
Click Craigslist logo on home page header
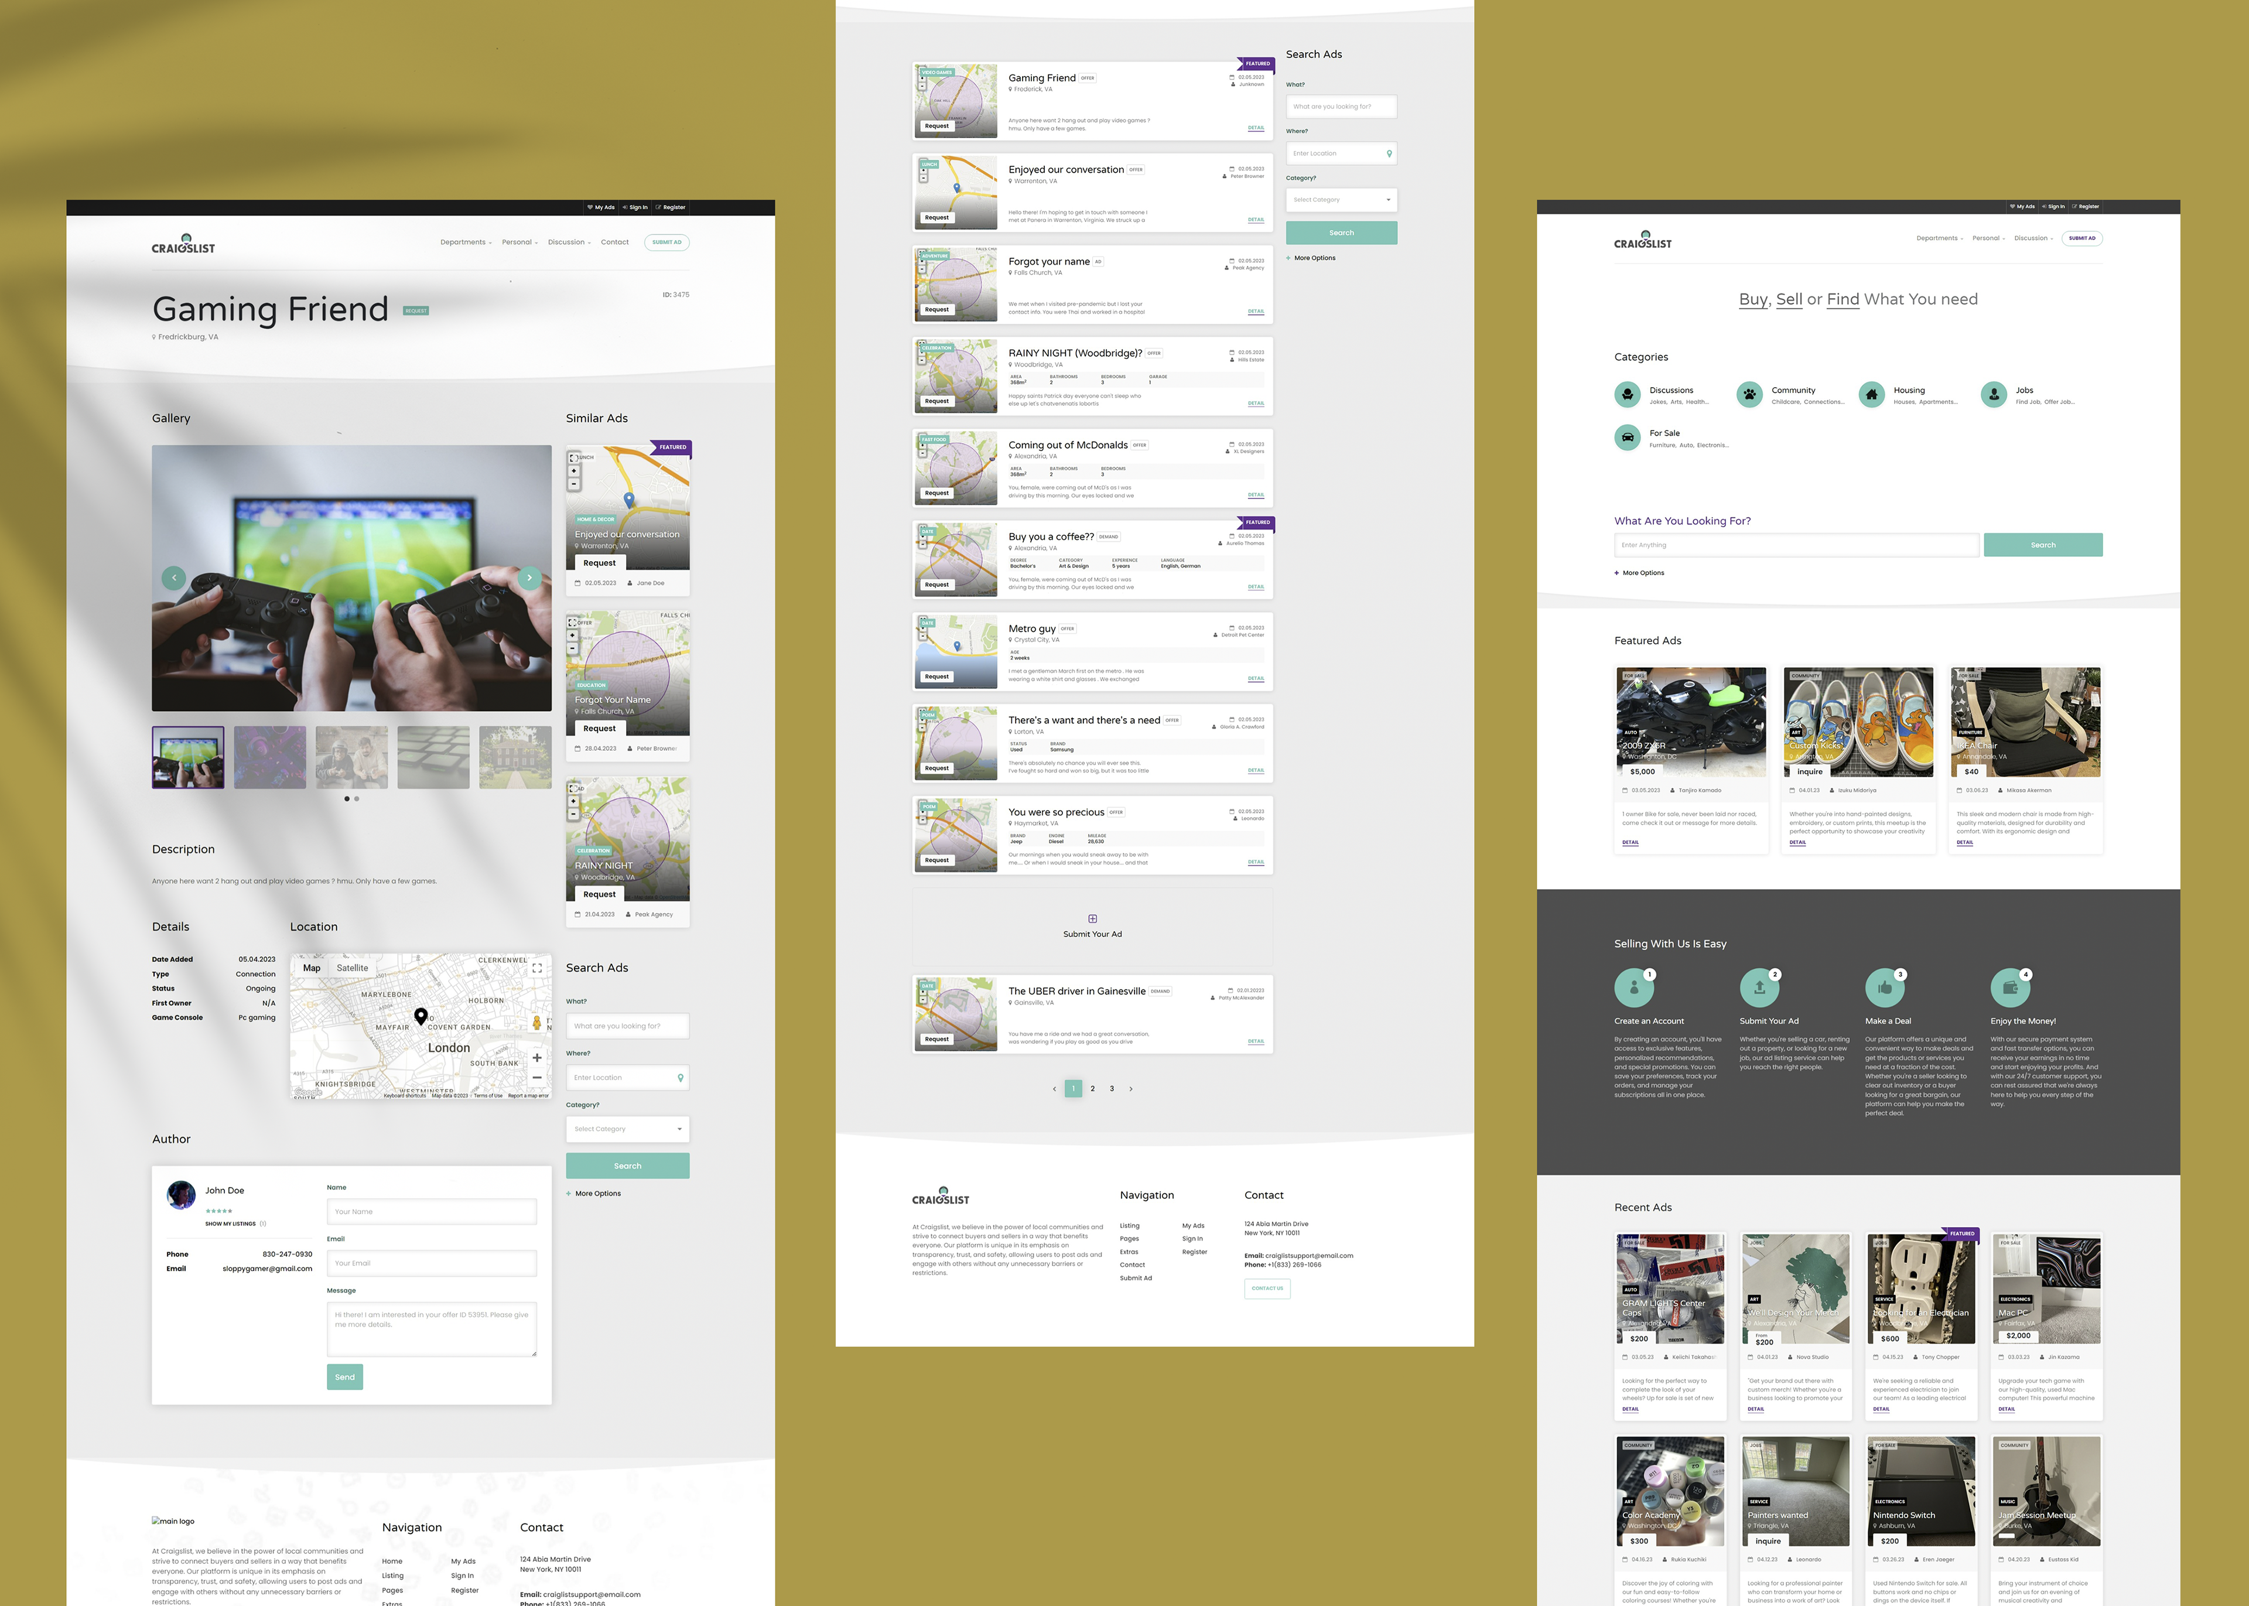[x=1643, y=240]
